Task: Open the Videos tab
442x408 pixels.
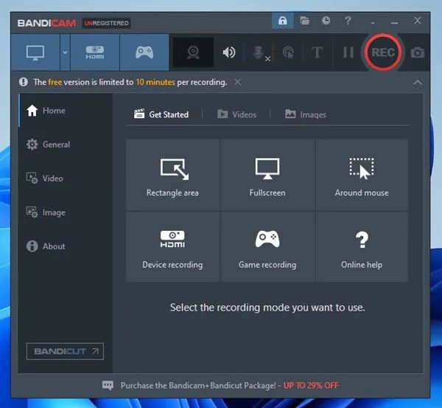Action: coord(236,114)
